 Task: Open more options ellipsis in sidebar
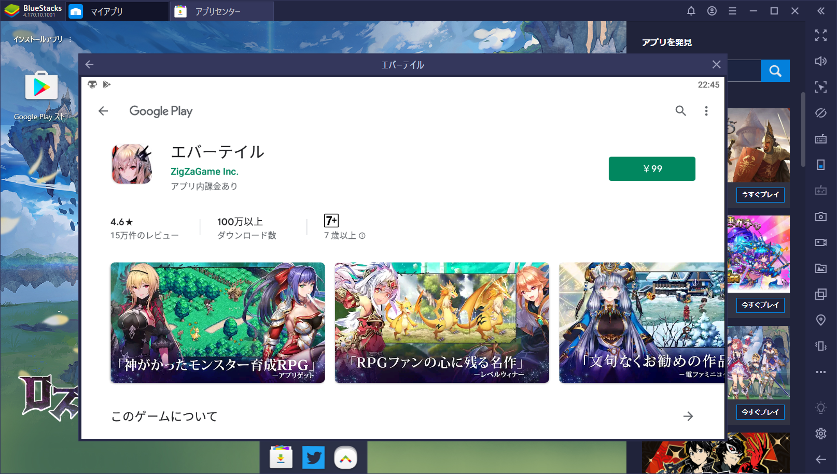pos(821,372)
